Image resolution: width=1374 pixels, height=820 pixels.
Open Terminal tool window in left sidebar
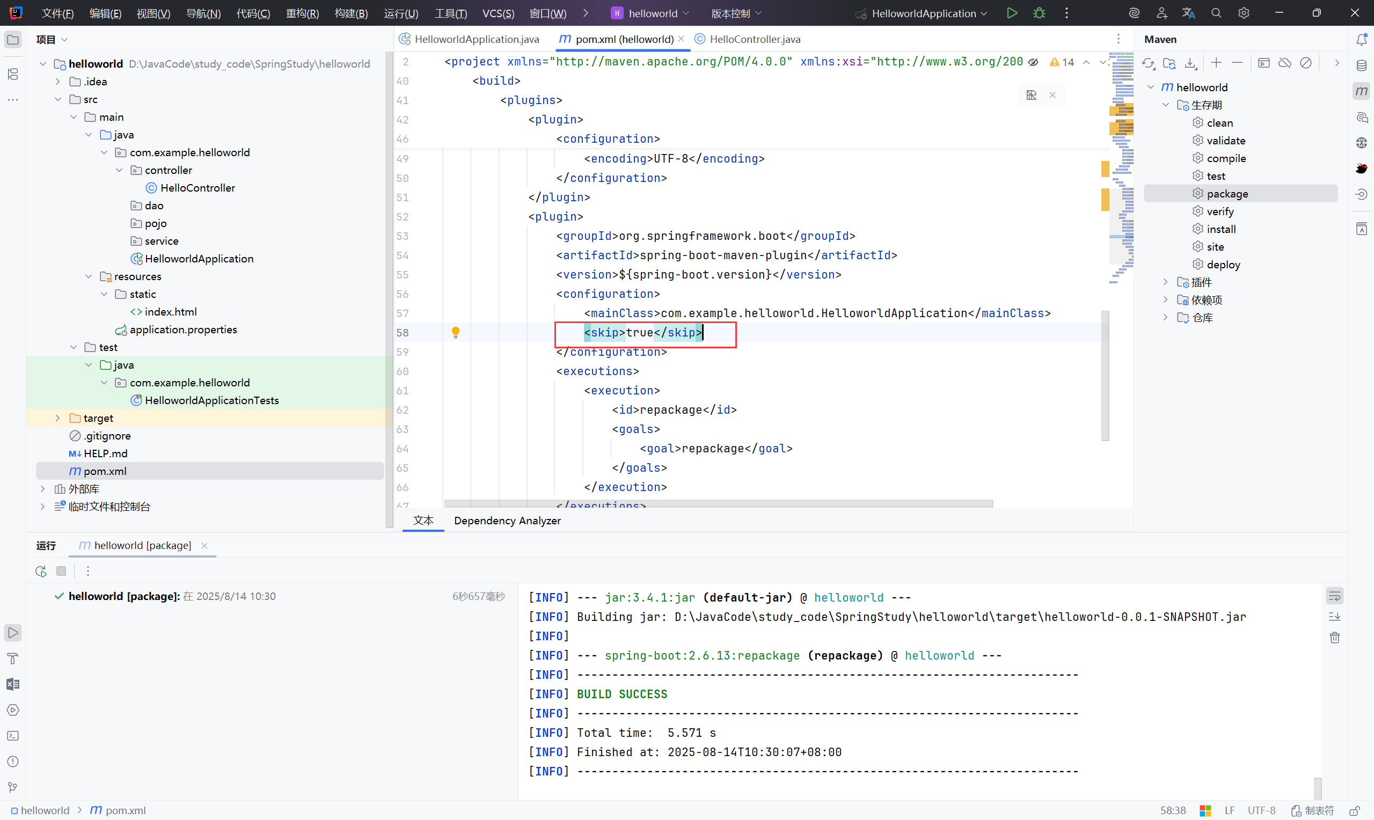pos(13,735)
